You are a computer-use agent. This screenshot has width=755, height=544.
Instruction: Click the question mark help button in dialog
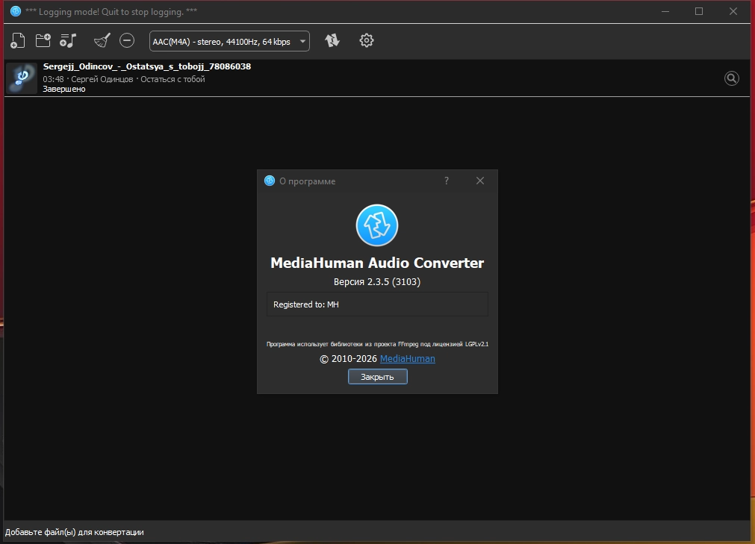(x=447, y=181)
